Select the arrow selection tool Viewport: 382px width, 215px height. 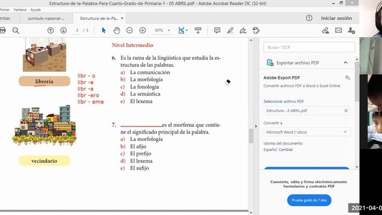(x=104, y=30)
